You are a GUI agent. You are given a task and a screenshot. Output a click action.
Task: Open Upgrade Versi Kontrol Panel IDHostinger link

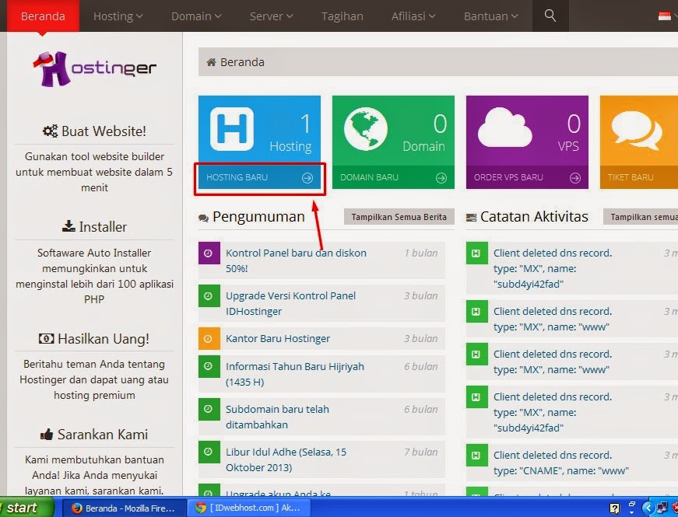click(290, 303)
